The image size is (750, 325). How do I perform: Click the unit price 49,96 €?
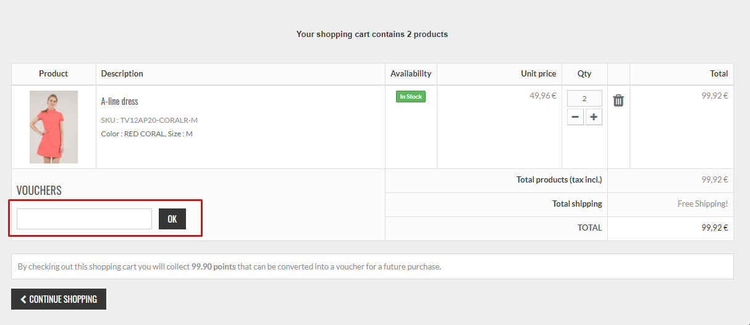[x=543, y=96]
